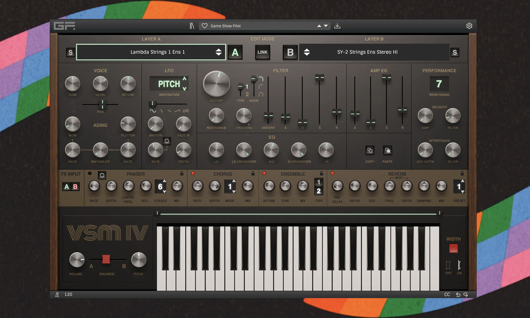Step LFO destination up from PITCH
Image resolution: width=530 pixels, height=318 pixels.
(184, 79)
